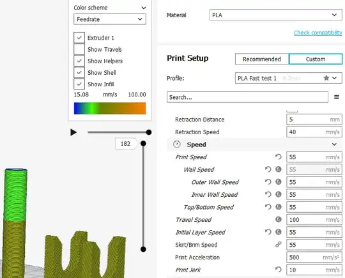Click the Retraction Distance value field
This screenshot has height=278, width=345.
click(x=314, y=120)
